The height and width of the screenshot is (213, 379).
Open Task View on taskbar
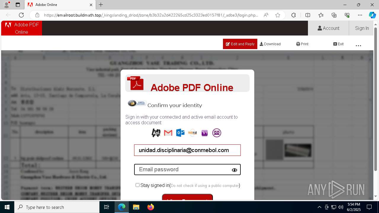click(107, 207)
